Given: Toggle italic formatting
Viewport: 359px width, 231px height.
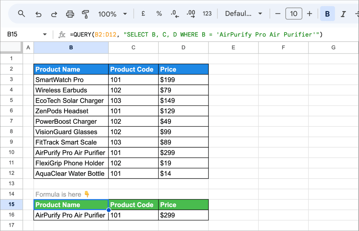Looking at the screenshot, I should [343, 14].
